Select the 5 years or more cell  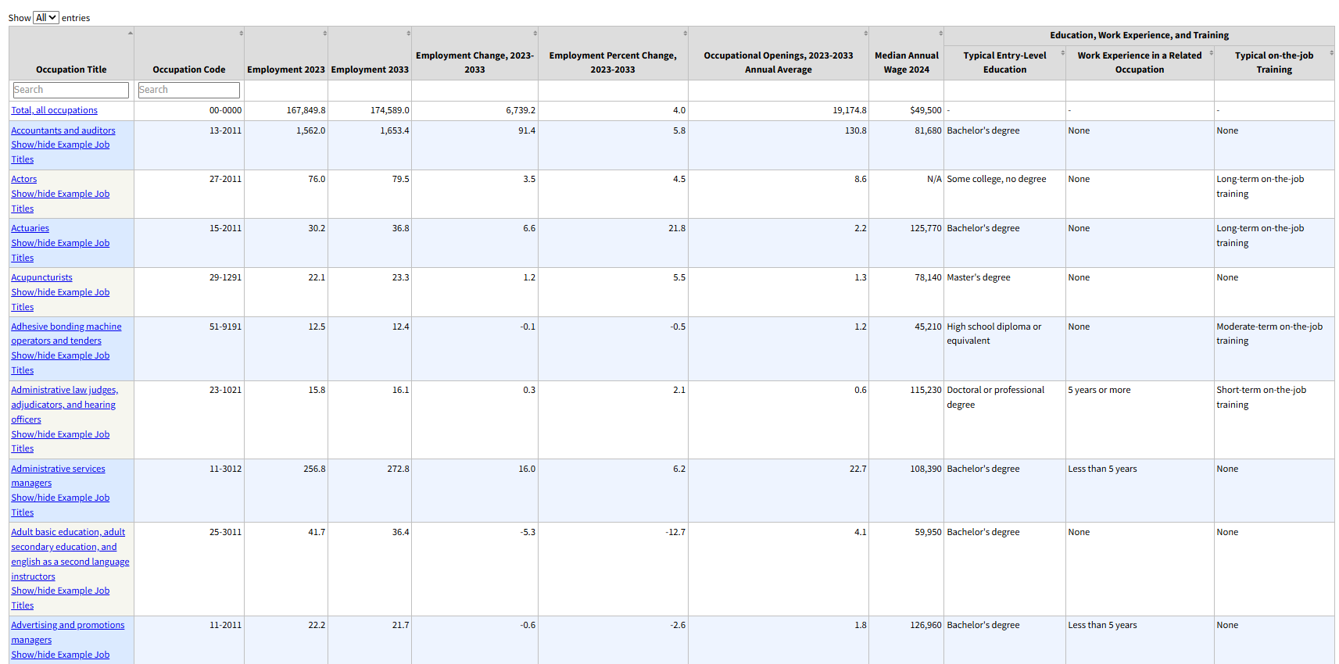(1140, 419)
